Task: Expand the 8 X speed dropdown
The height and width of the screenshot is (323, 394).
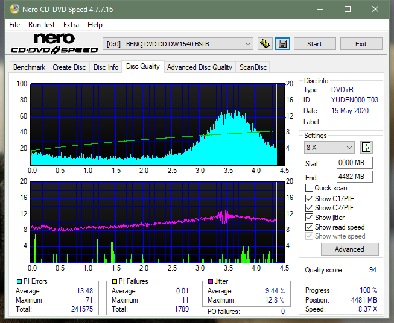Action: pos(329,147)
